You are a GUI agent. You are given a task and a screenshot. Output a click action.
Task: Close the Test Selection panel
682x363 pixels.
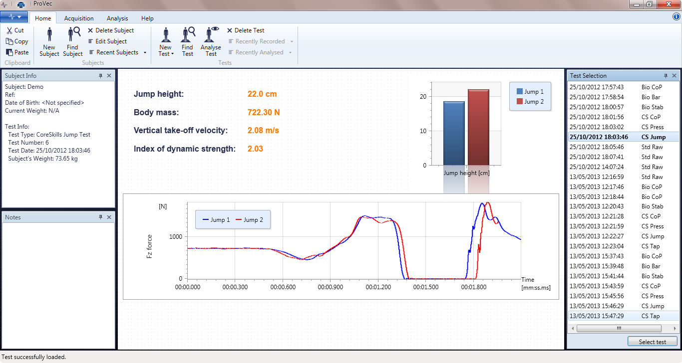(674, 76)
